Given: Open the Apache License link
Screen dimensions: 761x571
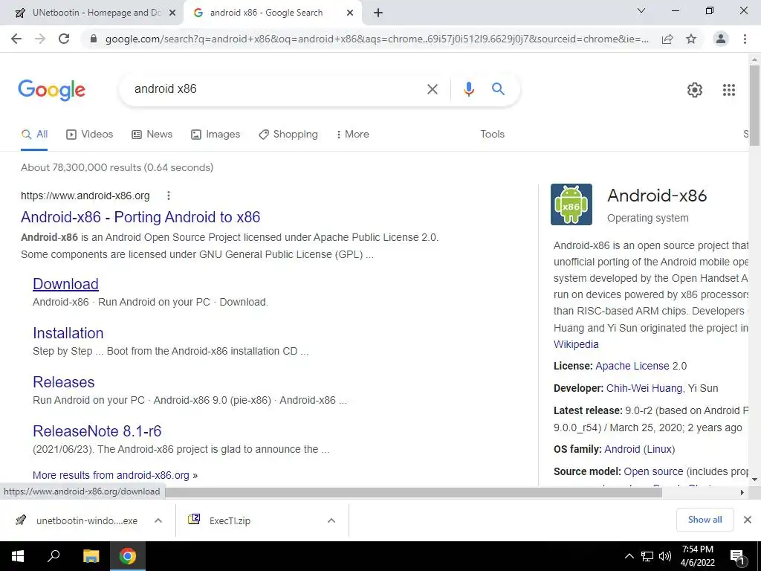Looking at the screenshot, I should [632, 366].
